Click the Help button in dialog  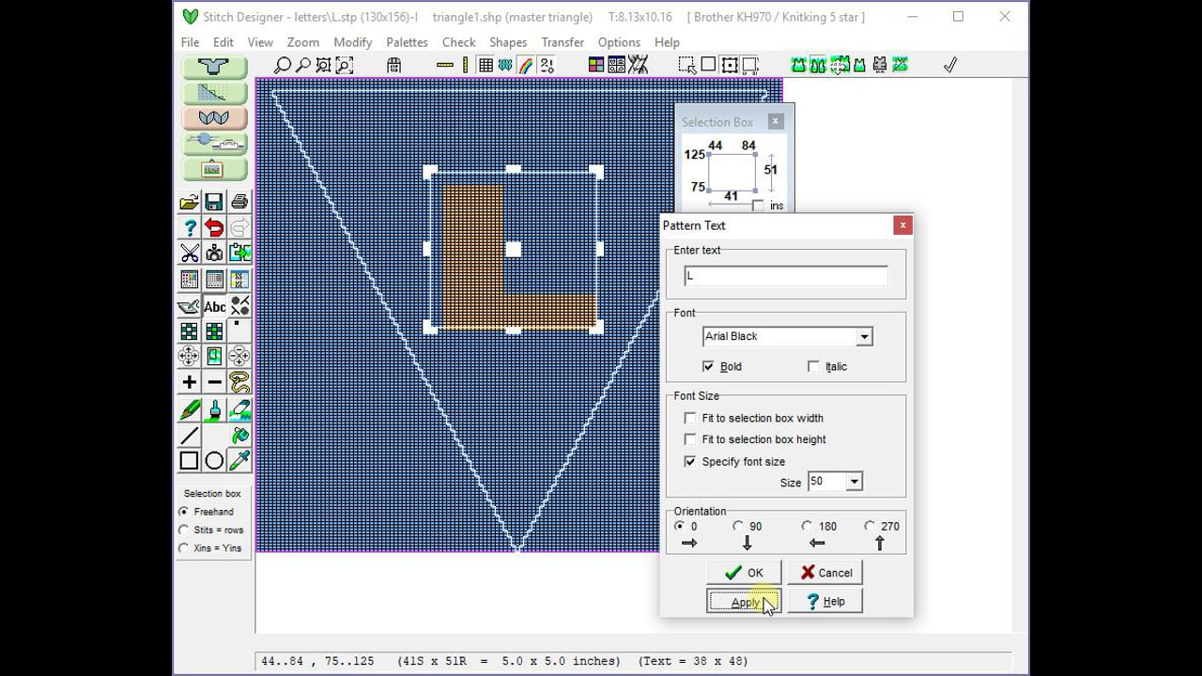[825, 602]
